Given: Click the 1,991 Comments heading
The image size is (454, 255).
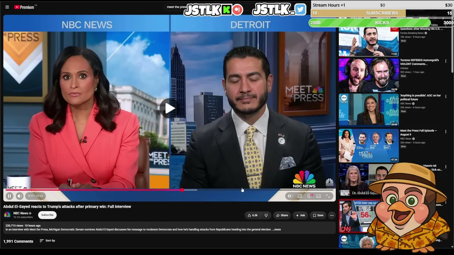Looking at the screenshot, I should click(18, 241).
